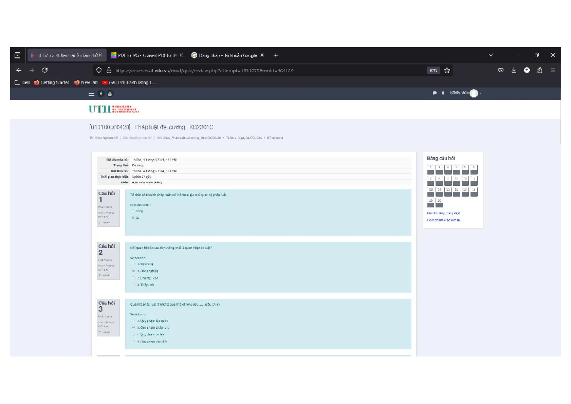Image resolution: width=571 pixels, height=404 pixels.
Task: Open the 'Getting Started' bookmark
Action: point(52,82)
